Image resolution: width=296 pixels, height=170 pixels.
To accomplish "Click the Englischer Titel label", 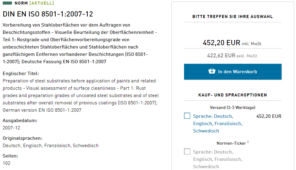I will pyautogui.click(x=21, y=74).
